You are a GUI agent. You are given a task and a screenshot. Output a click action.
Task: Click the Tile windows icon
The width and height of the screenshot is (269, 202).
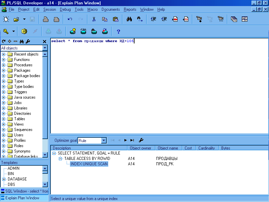coord(245,19)
